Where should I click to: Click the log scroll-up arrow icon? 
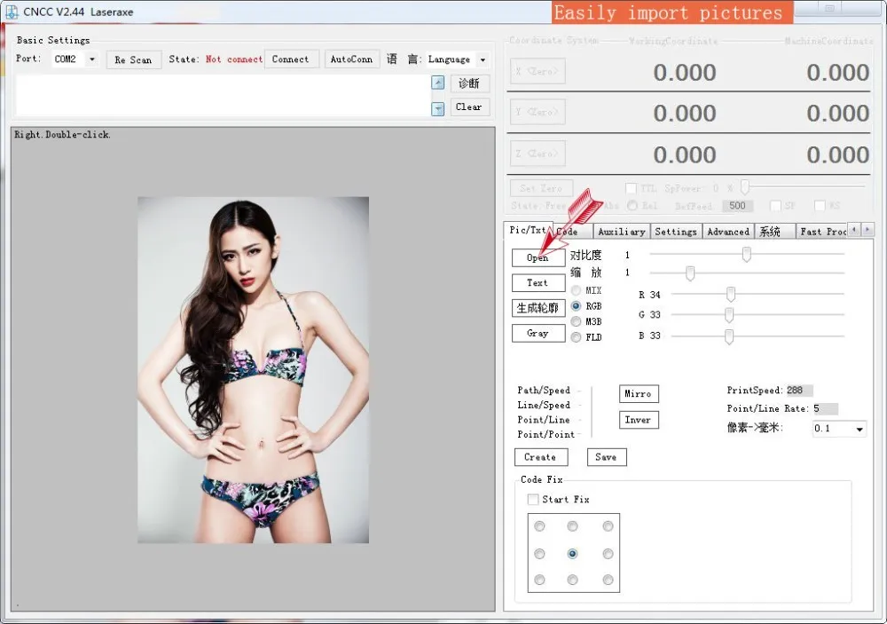click(x=438, y=83)
